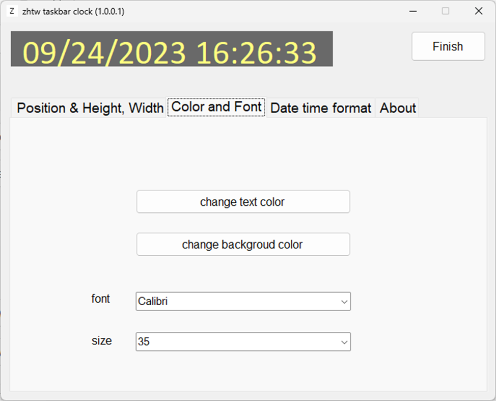Click change text color button

243,202
